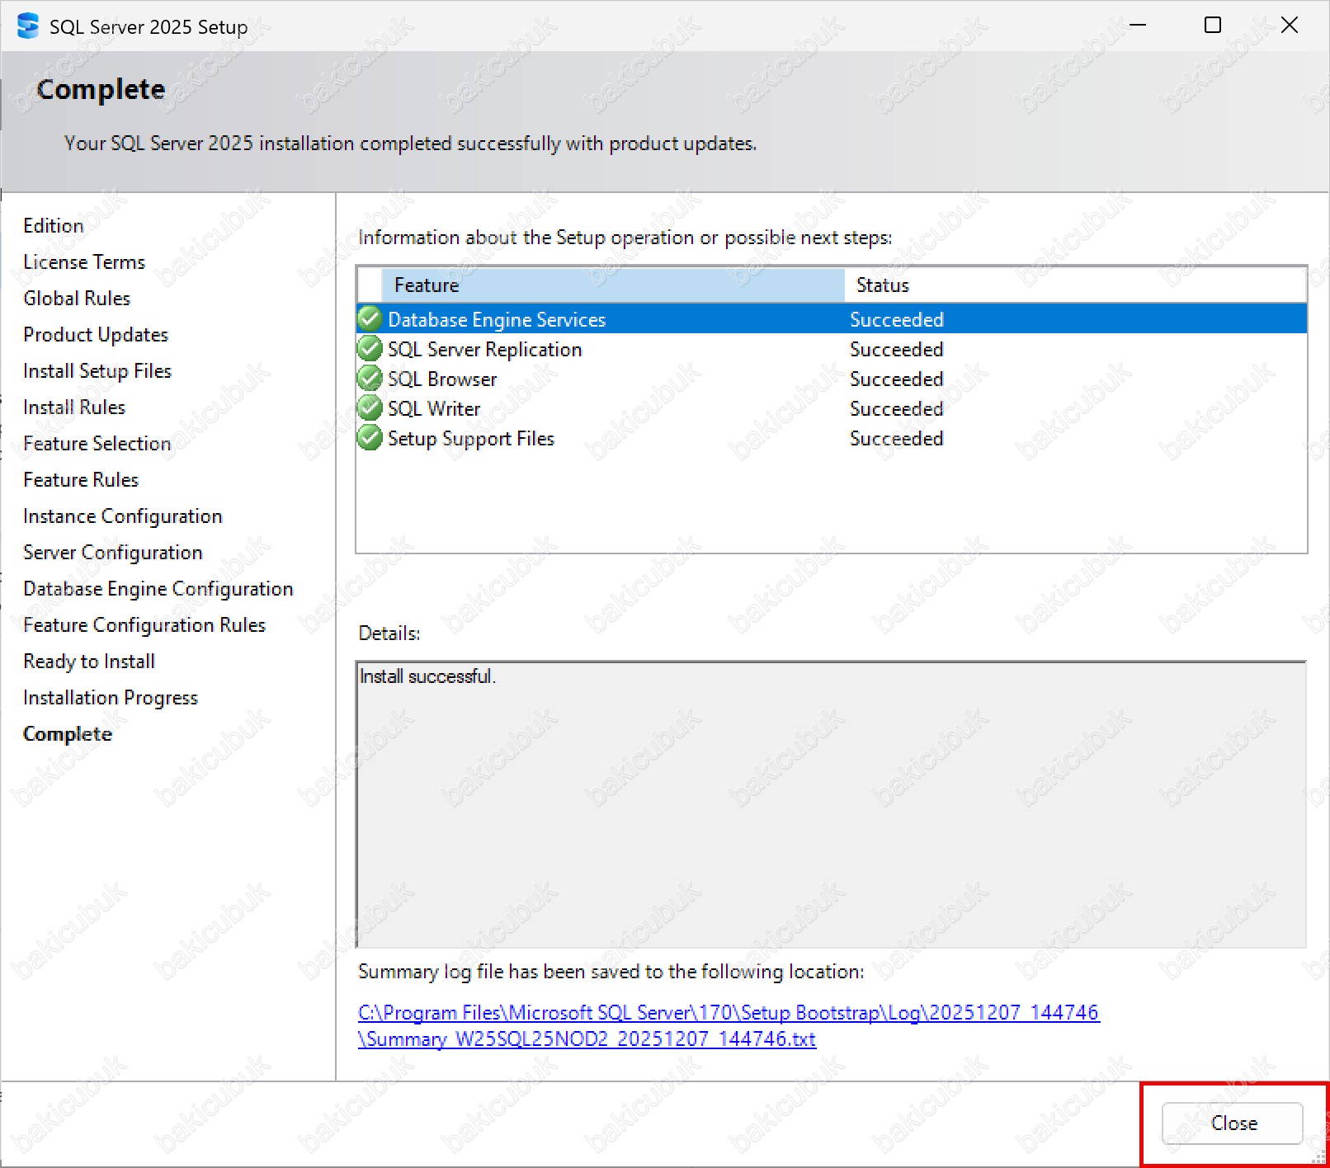Screen dimensions: 1330x1168
Task: Select the Complete step in sidebar
Action: [x=68, y=734]
